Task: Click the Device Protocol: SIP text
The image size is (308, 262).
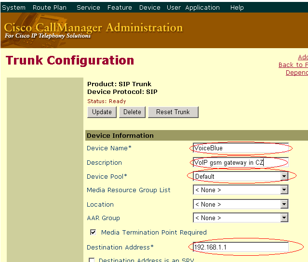Action: (x=122, y=92)
